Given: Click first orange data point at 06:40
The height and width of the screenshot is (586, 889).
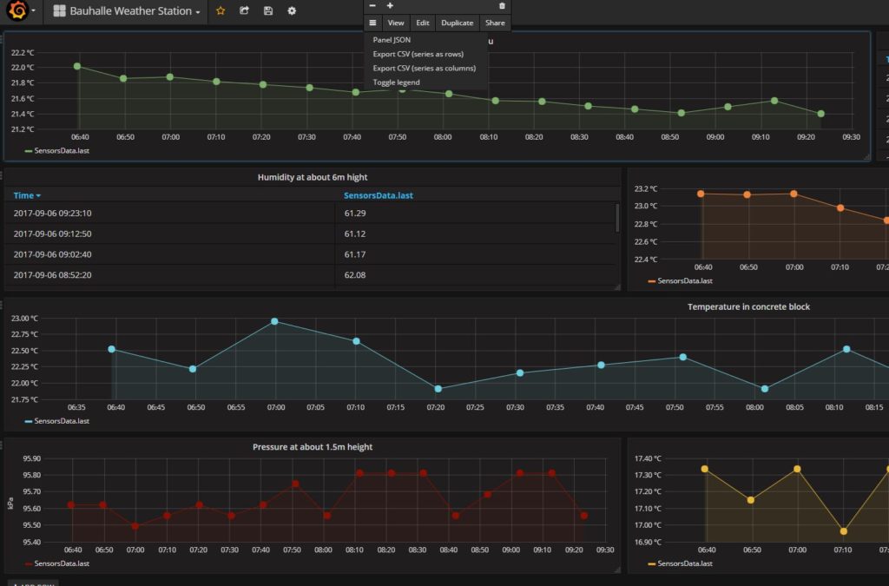Looking at the screenshot, I should (x=701, y=194).
